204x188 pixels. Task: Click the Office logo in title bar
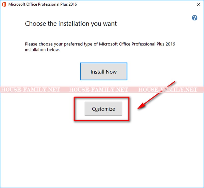(x=4, y=4)
